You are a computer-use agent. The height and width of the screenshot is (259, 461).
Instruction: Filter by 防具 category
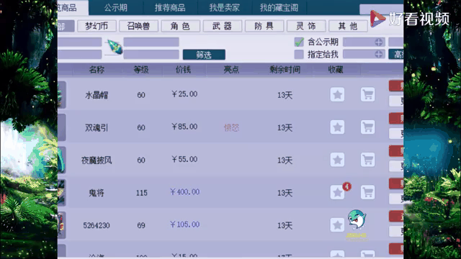(x=264, y=26)
